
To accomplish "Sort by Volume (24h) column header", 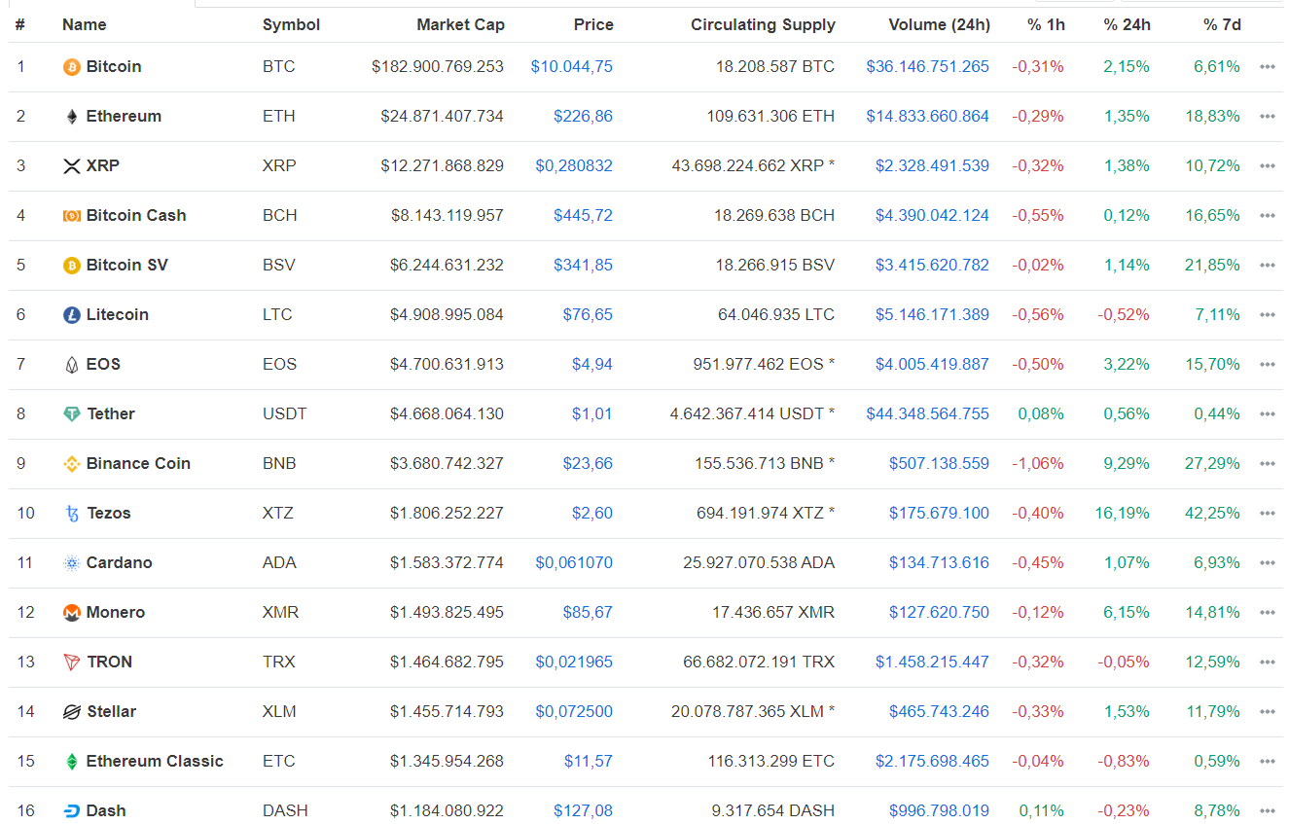I will [939, 24].
